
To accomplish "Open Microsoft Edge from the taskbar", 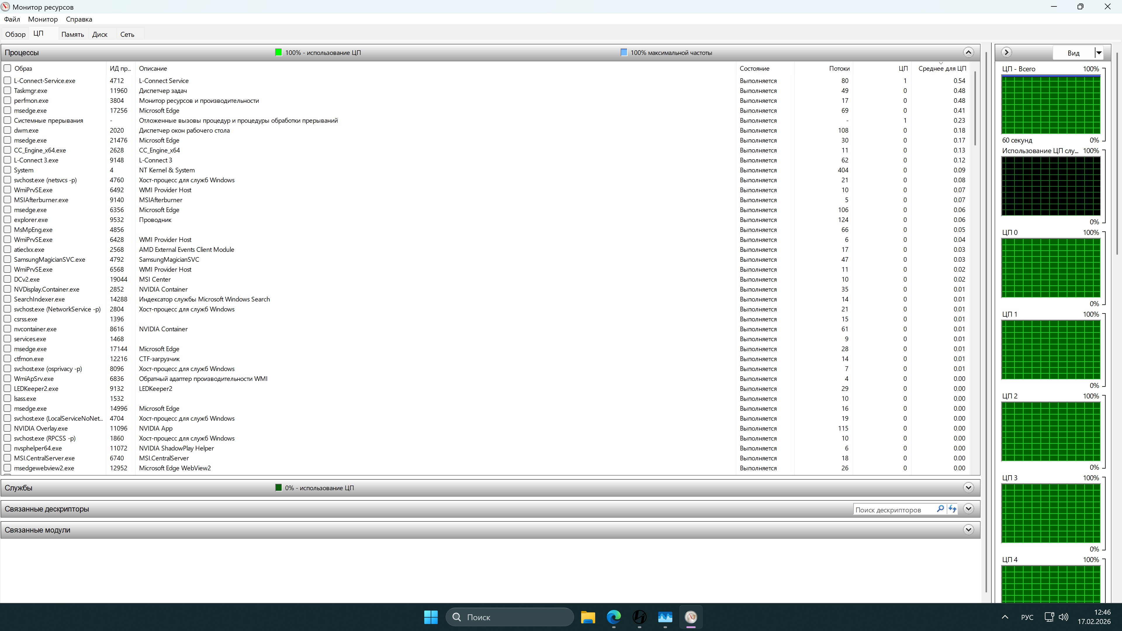I will pos(614,617).
